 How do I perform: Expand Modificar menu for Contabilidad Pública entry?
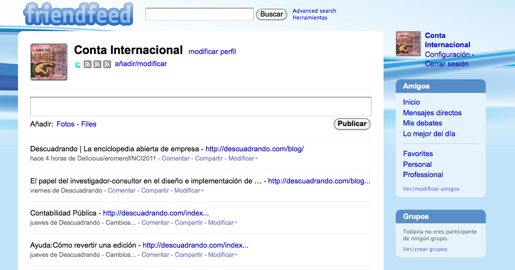pos(222,223)
